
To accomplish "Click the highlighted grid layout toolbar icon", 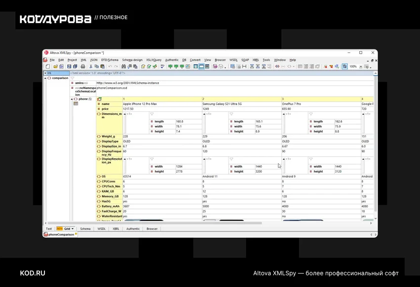I will (344, 66).
